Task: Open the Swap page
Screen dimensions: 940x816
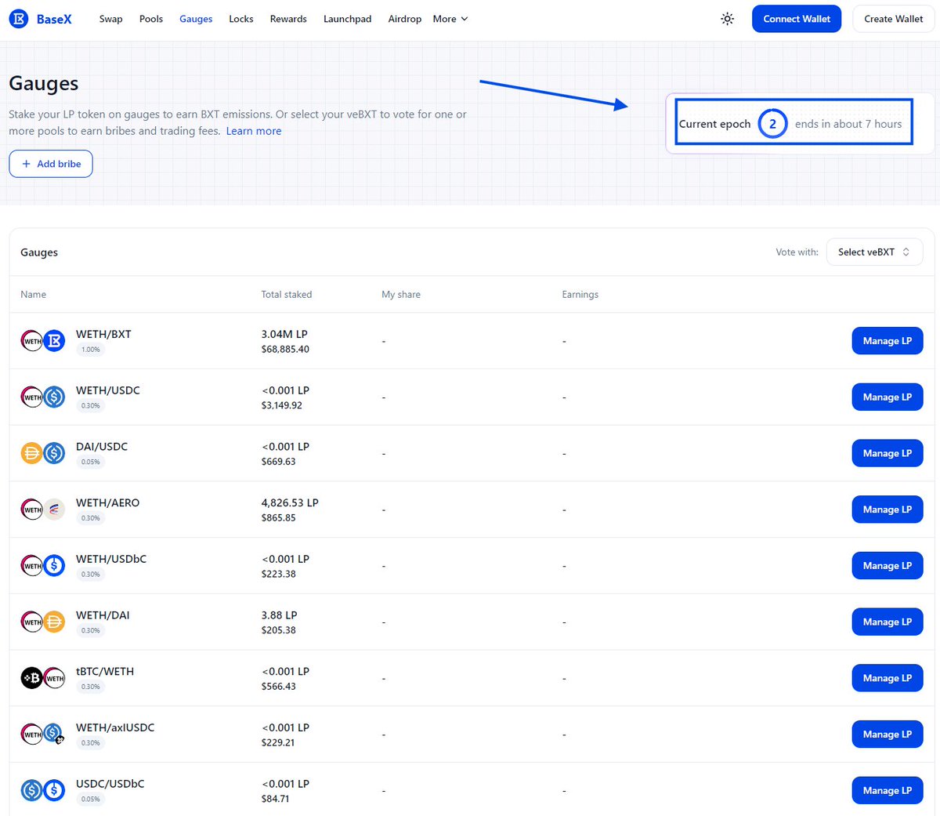Action: (110, 19)
